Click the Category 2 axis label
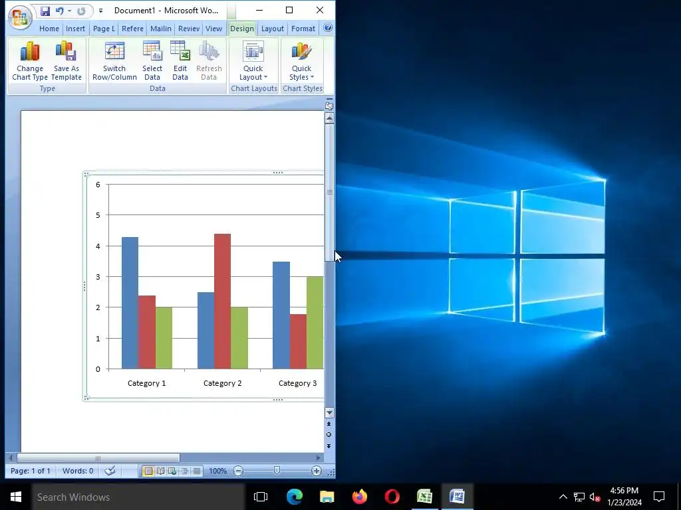The height and width of the screenshot is (510, 681). pyautogui.click(x=222, y=383)
